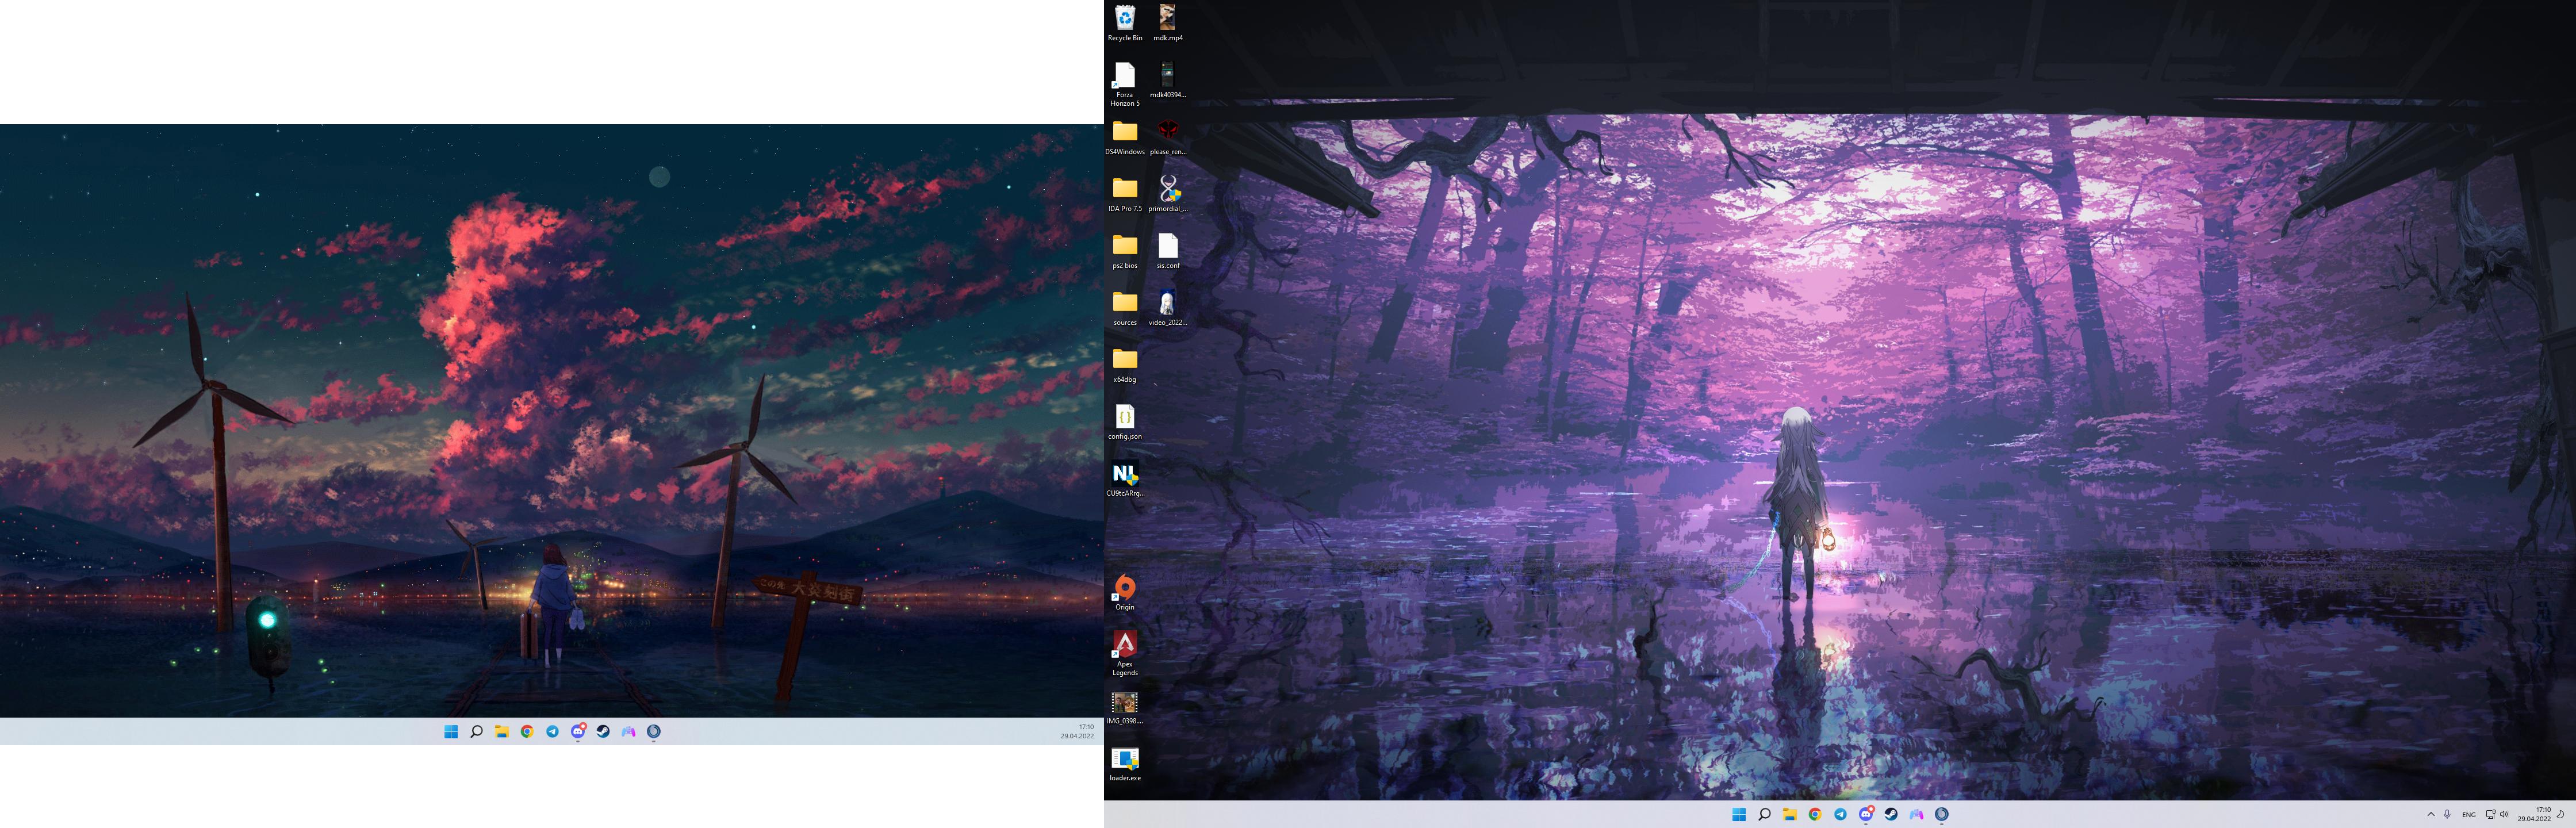Toggle the microphone icon in system tray
This screenshot has width=2576, height=828.
tap(2447, 814)
